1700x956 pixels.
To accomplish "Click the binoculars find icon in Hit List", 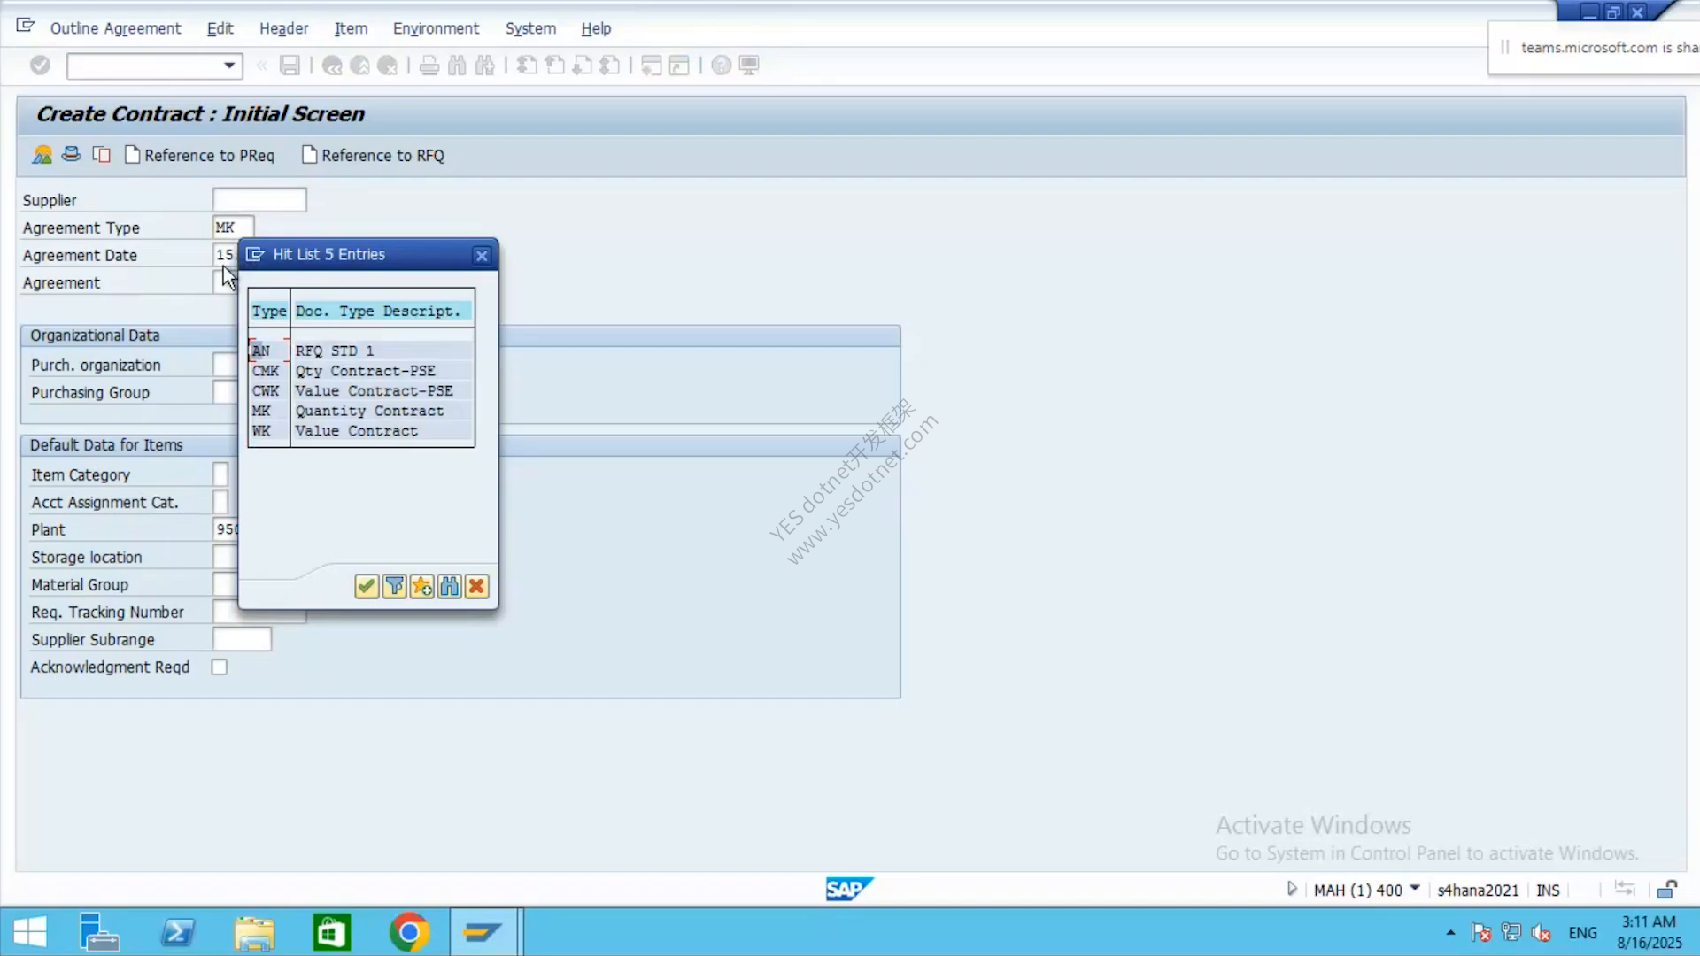I will pos(450,586).
